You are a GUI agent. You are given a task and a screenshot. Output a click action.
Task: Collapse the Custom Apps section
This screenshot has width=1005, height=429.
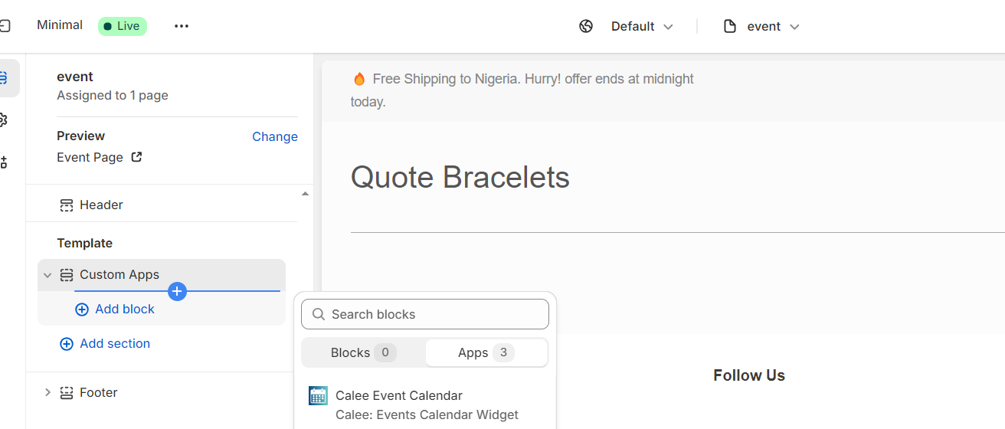(x=47, y=275)
